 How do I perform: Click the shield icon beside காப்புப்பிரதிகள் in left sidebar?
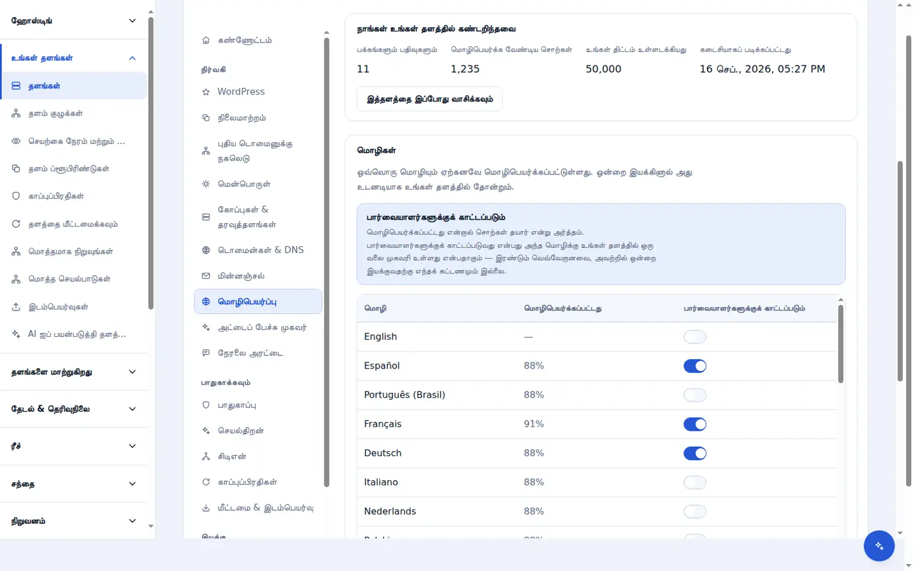tap(16, 196)
